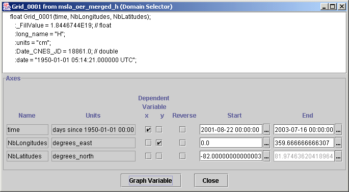
Task: Click the Reverse column header
Action: pyautogui.click(x=184, y=116)
